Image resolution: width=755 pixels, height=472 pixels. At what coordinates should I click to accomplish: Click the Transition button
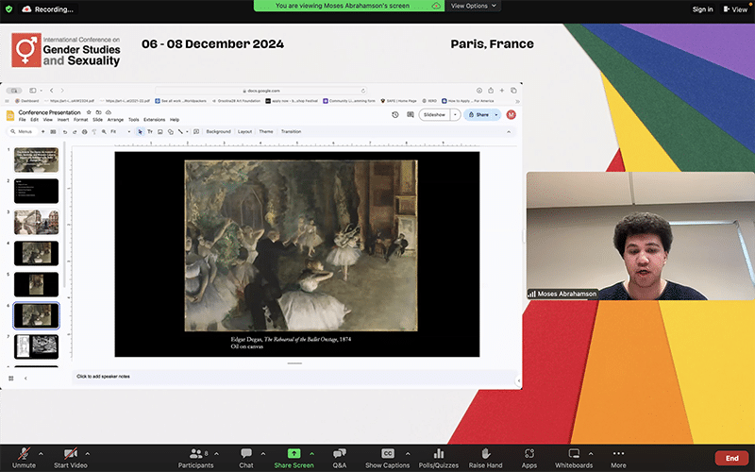pos(291,131)
